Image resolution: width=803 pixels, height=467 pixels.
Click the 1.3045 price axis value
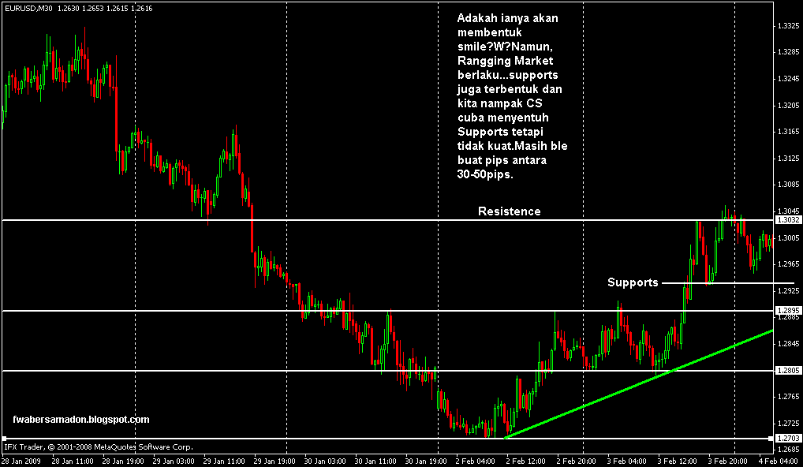coord(788,211)
